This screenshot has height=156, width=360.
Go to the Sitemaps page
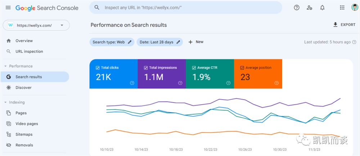24,134
